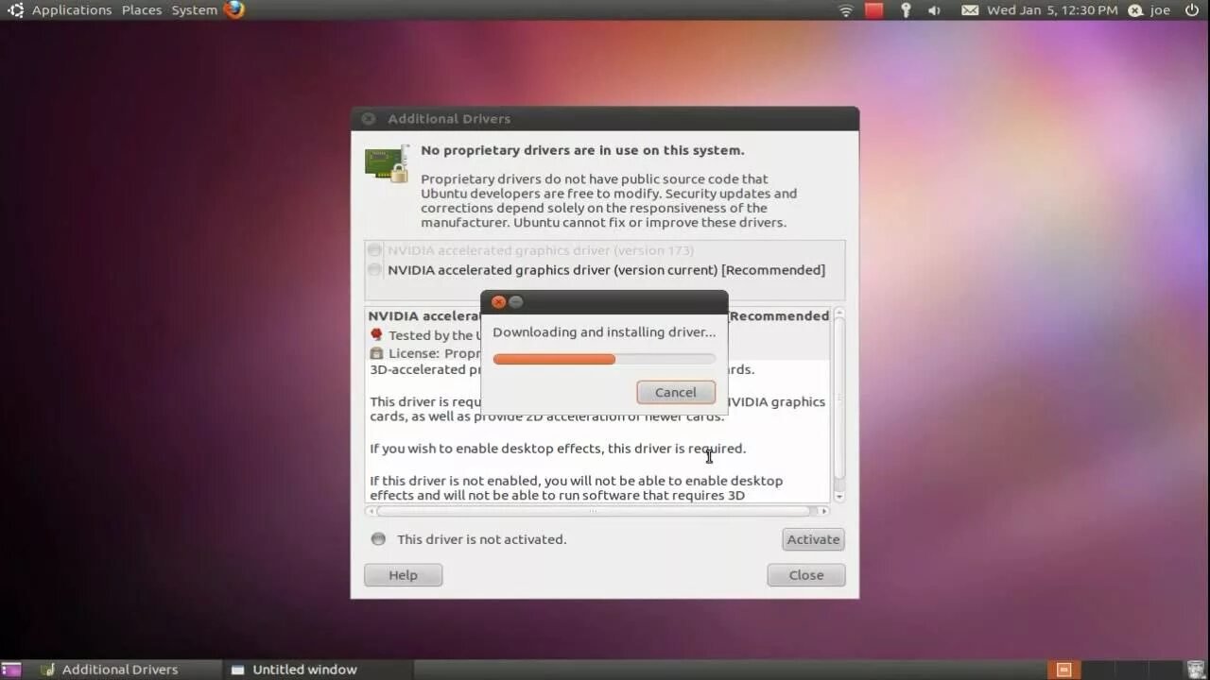This screenshot has height=680, width=1210.
Task: Click 'No proprietary drivers are in use' heading
Action: (582, 150)
